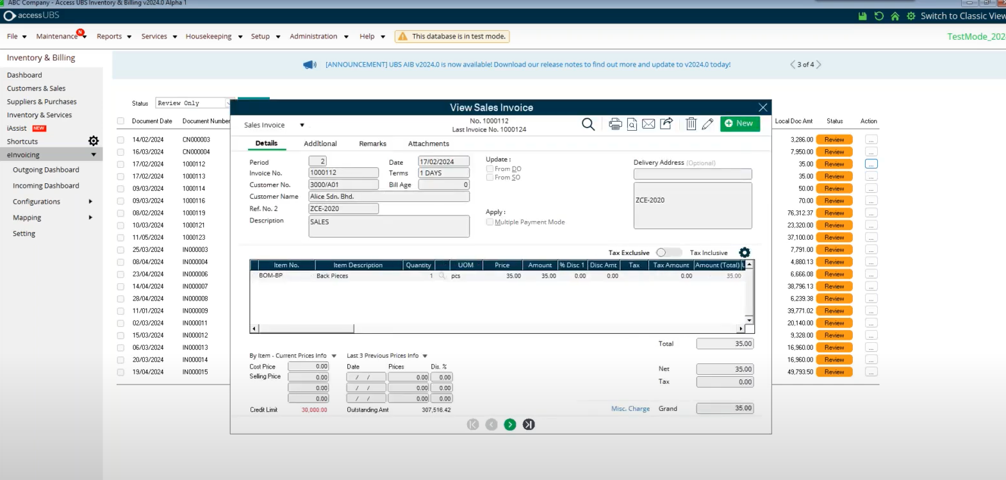This screenshot has width=1006, height=480.
Task: Select checkbox for row CN000004
Action: point(120,152)
